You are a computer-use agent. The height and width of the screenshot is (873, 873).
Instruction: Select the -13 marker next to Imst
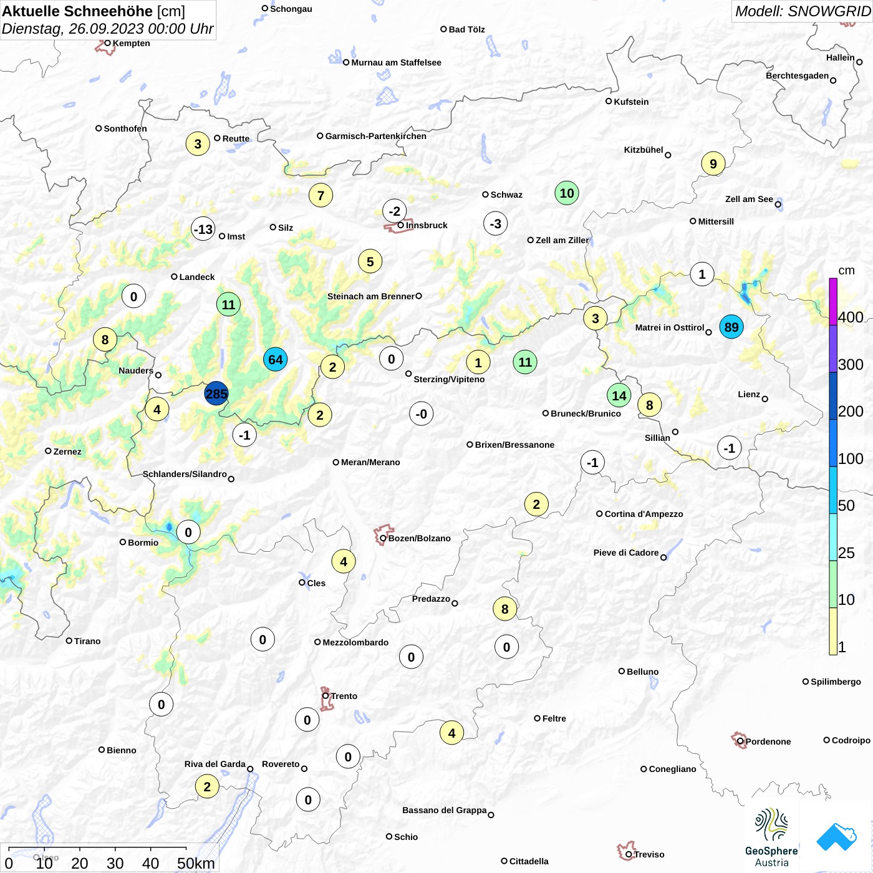(x=203, y=229)
